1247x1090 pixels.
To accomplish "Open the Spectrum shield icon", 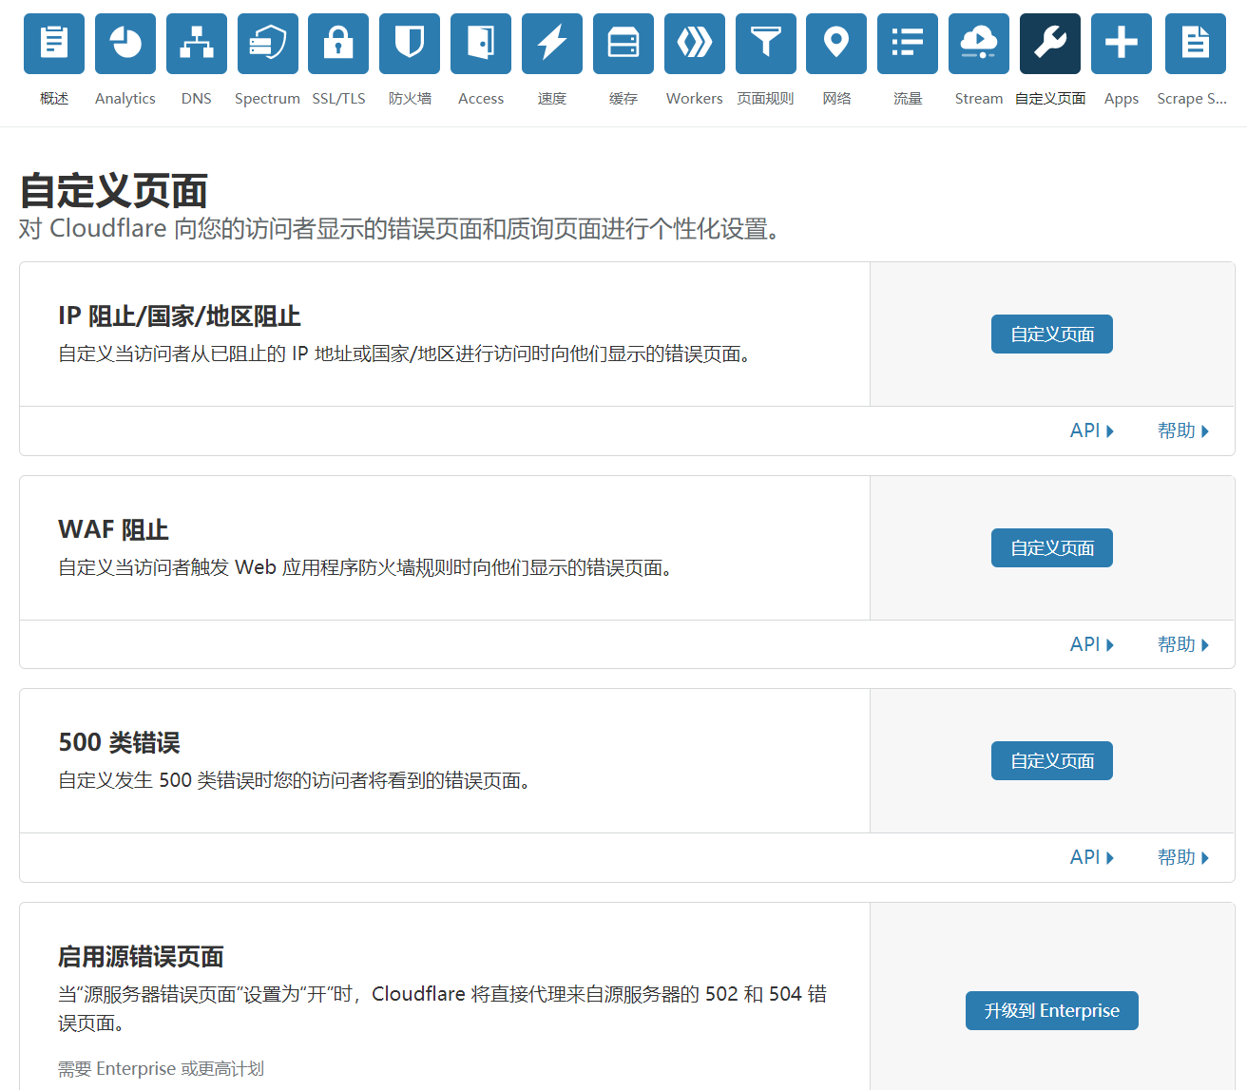I will coord(268,44).
